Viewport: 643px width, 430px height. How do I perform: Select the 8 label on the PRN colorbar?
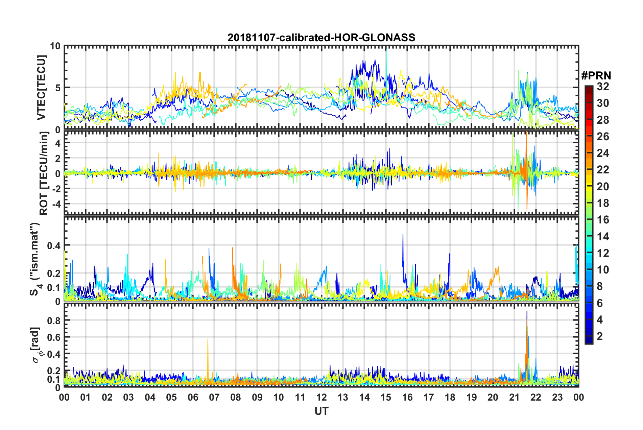pos(600,286)
